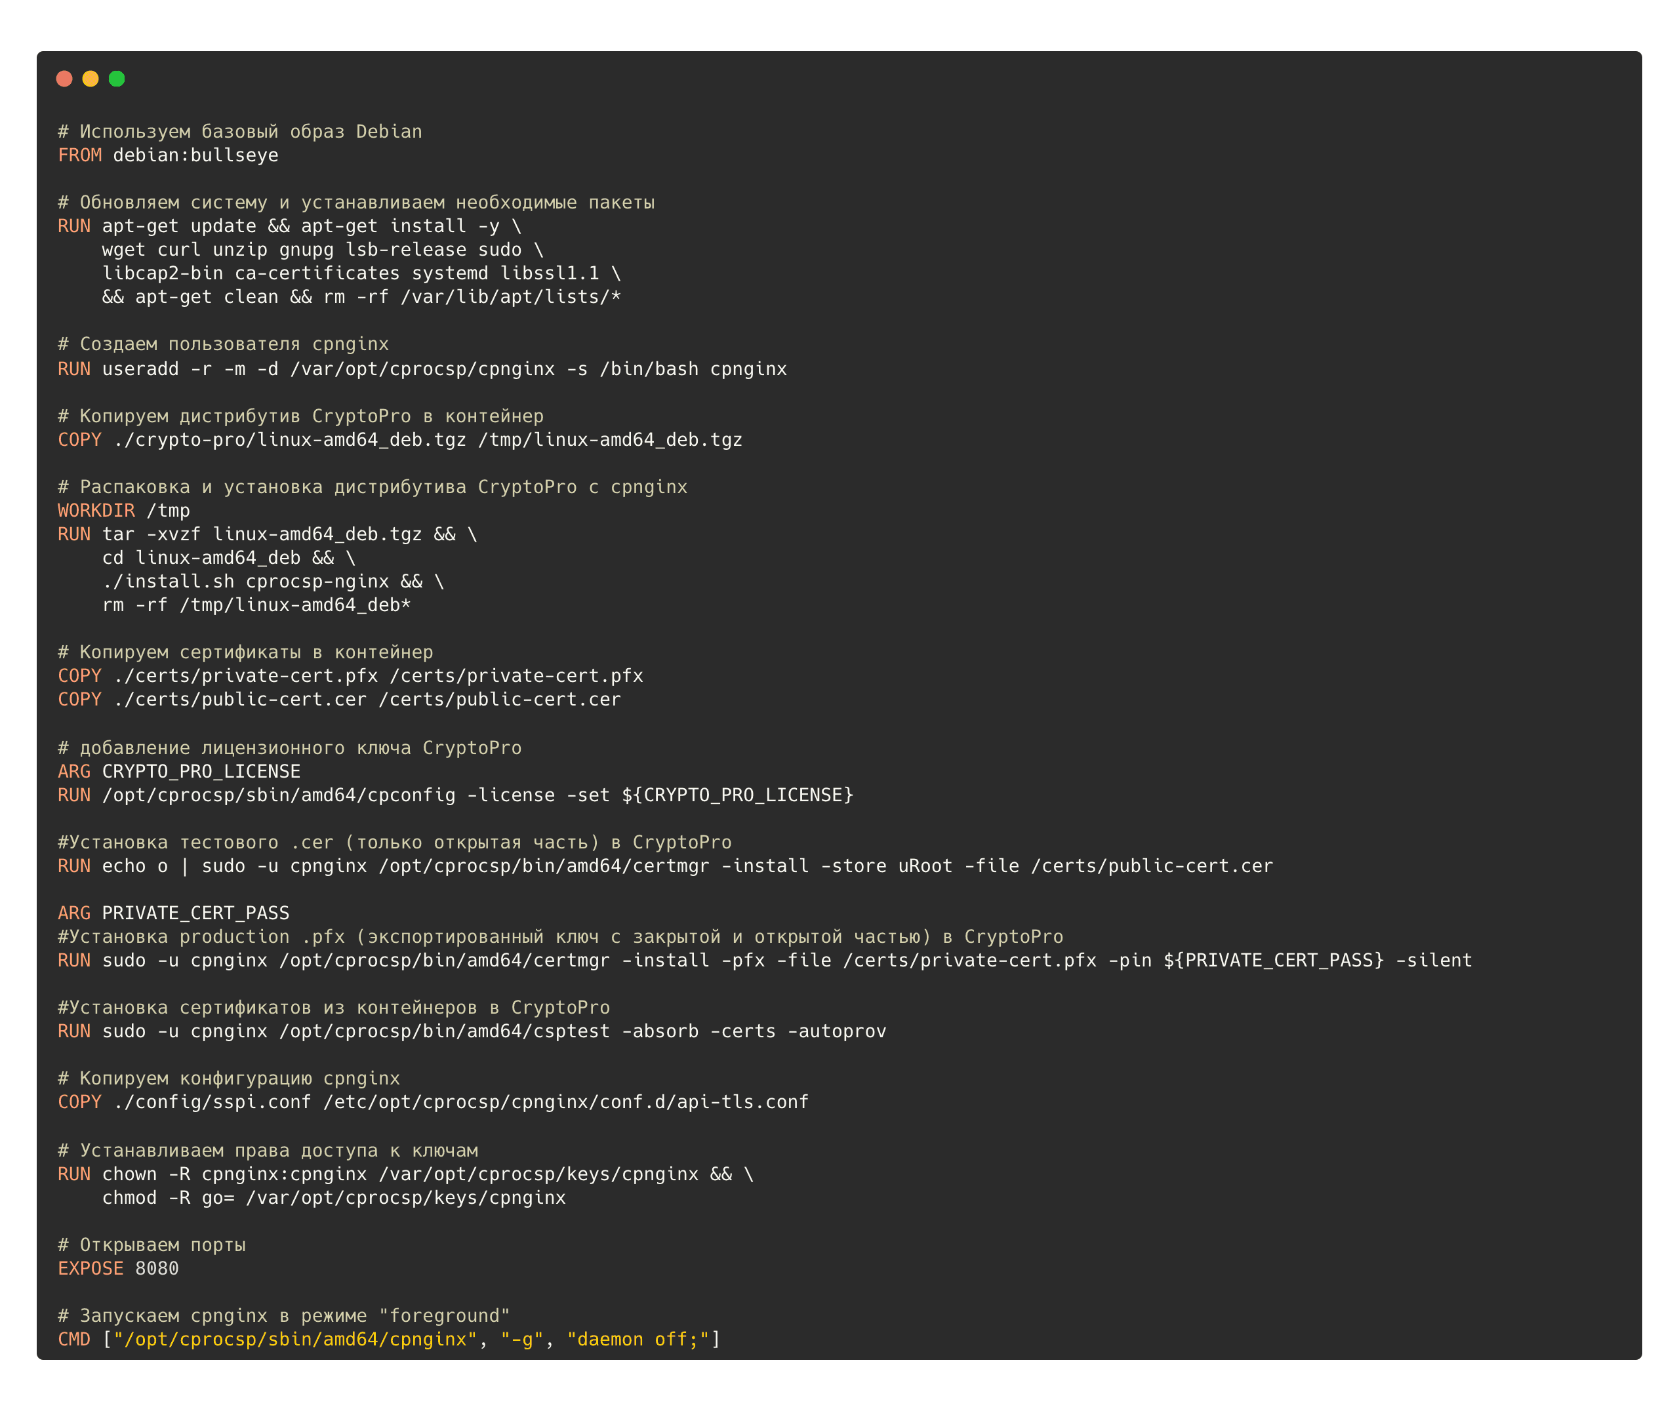
Task: Click the port number 8080
Action: coord(157,1269)
